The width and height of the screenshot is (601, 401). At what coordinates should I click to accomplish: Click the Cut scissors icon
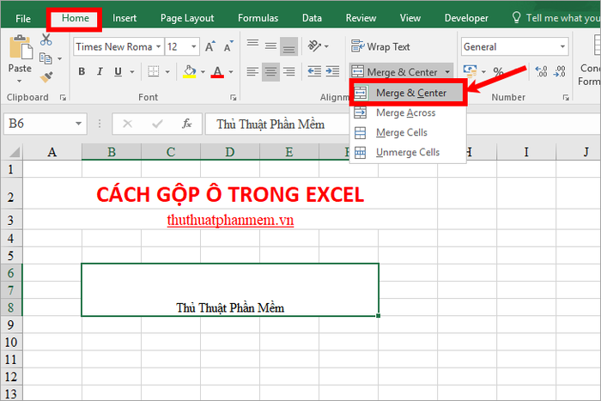pyautogui.click(x=46, y=39)
